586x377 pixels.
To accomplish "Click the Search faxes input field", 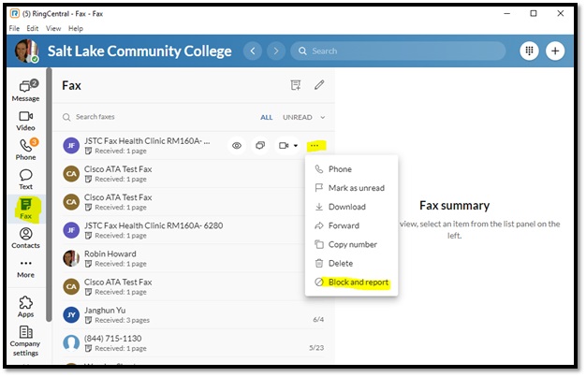I will click(157, 117).
